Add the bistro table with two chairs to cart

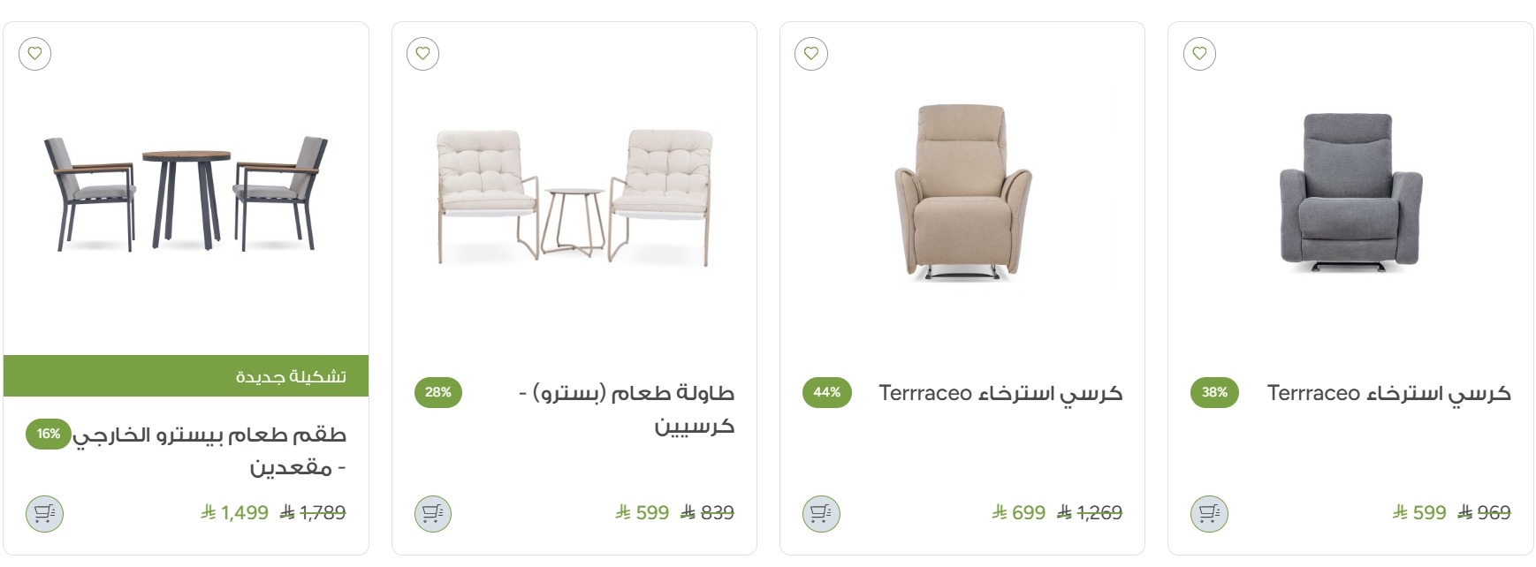(x=432, y=511)
